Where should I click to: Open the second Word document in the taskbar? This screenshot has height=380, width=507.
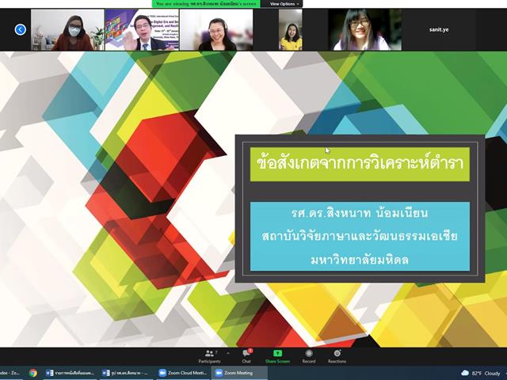coord(126,373)
